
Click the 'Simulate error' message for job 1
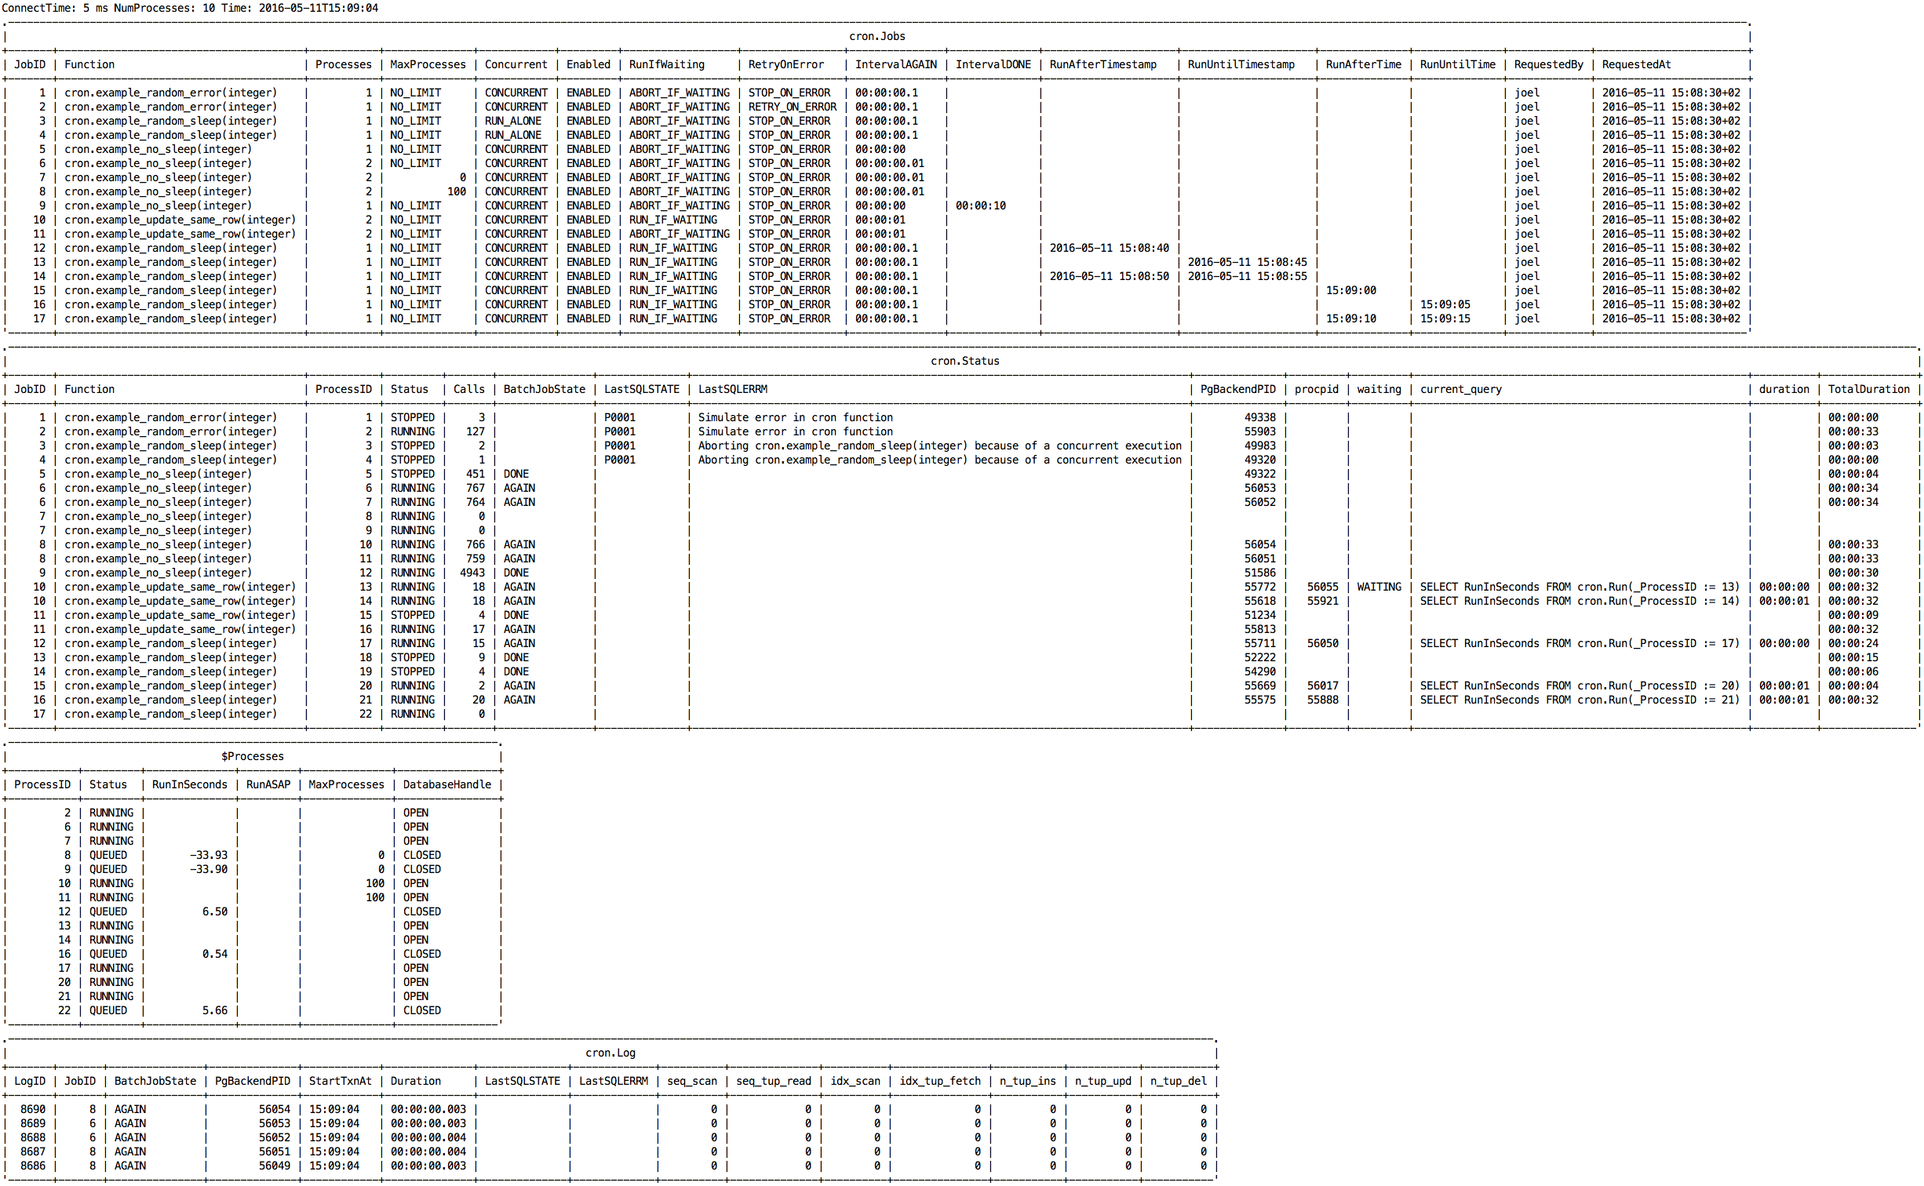tap(795, 417)
